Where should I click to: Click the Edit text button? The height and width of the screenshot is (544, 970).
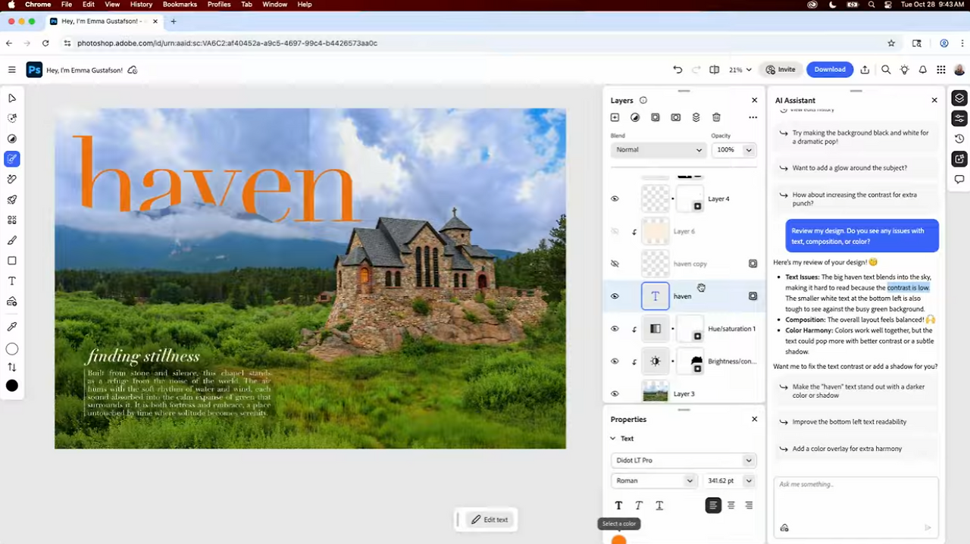pyautogui.click(x=489, y=520)
